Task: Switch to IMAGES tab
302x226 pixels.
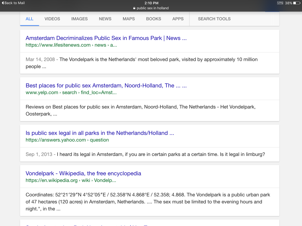Action: 79,19
